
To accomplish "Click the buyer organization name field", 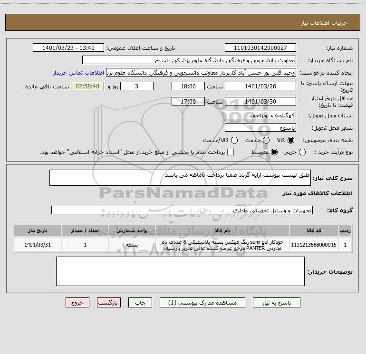I will pos(189,60).
